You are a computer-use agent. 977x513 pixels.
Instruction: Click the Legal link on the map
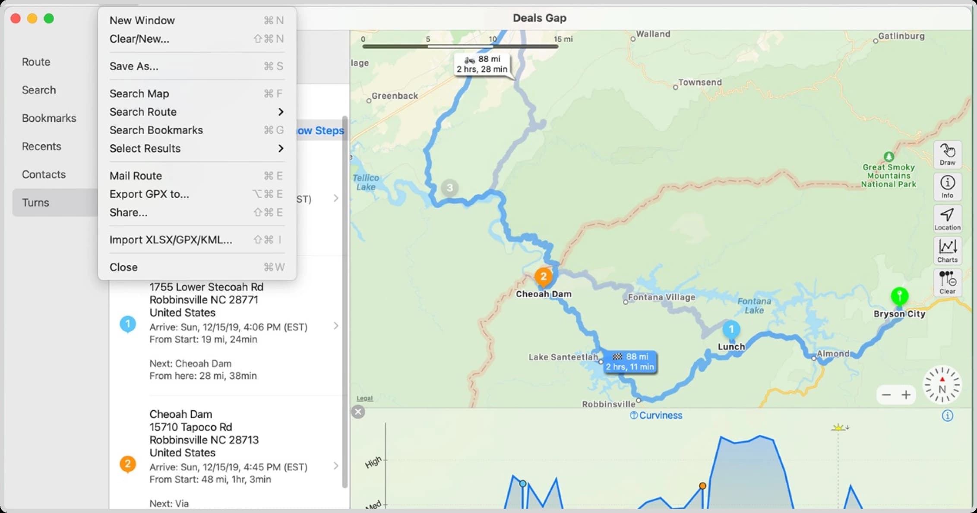coord(365,398)
